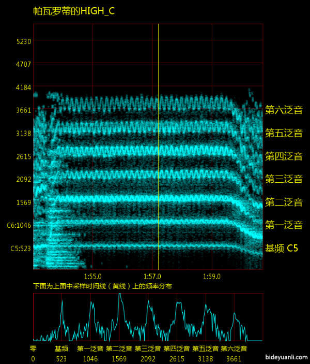Screen dimensions: 310x364
Task: Click the 第二泛音 label under the lower chart
Action: point(119,348)
